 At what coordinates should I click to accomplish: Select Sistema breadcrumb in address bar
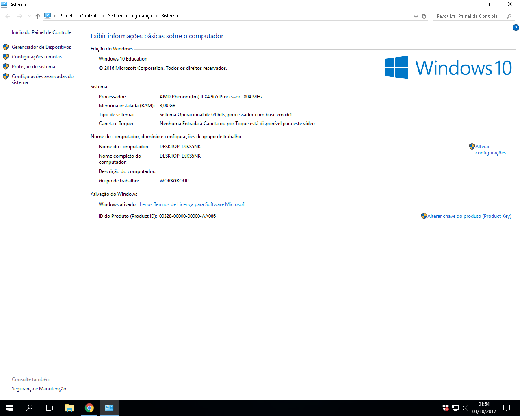click(169, 16)
